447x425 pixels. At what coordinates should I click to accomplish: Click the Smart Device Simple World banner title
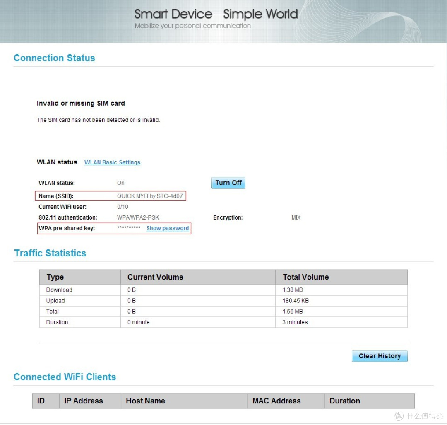tap(216, 14)
